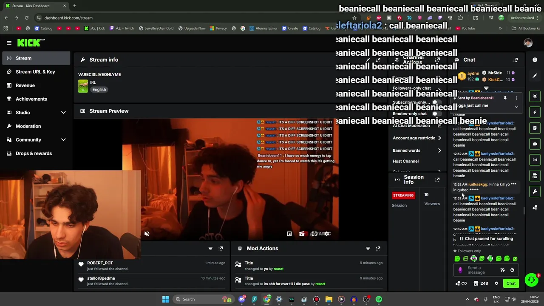Open the green headset support bubble
The image size is (544, 306).
[531, 280]
